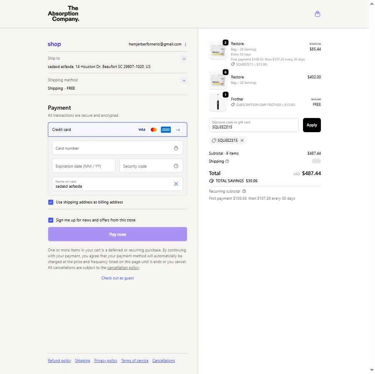
Task: Open the Refund policy link
Action: pos(60,361)
